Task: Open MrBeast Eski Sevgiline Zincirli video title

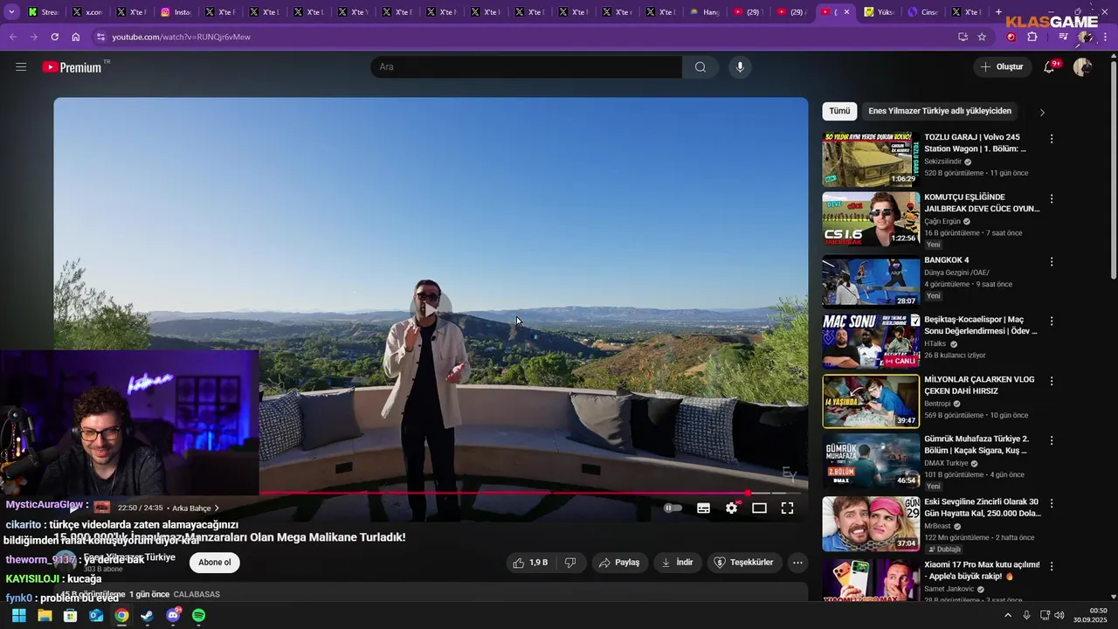Action: pyautogui.click(x=982, y=508)
